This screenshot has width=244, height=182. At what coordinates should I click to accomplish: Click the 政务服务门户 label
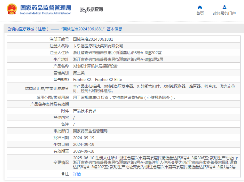[224, 13]
